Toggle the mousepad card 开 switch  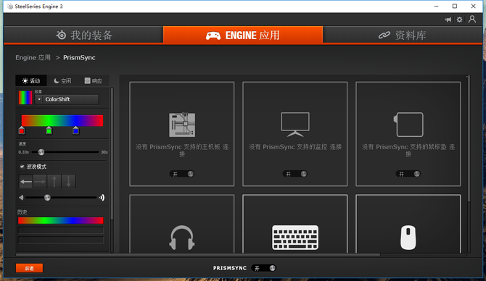(408, 174)
